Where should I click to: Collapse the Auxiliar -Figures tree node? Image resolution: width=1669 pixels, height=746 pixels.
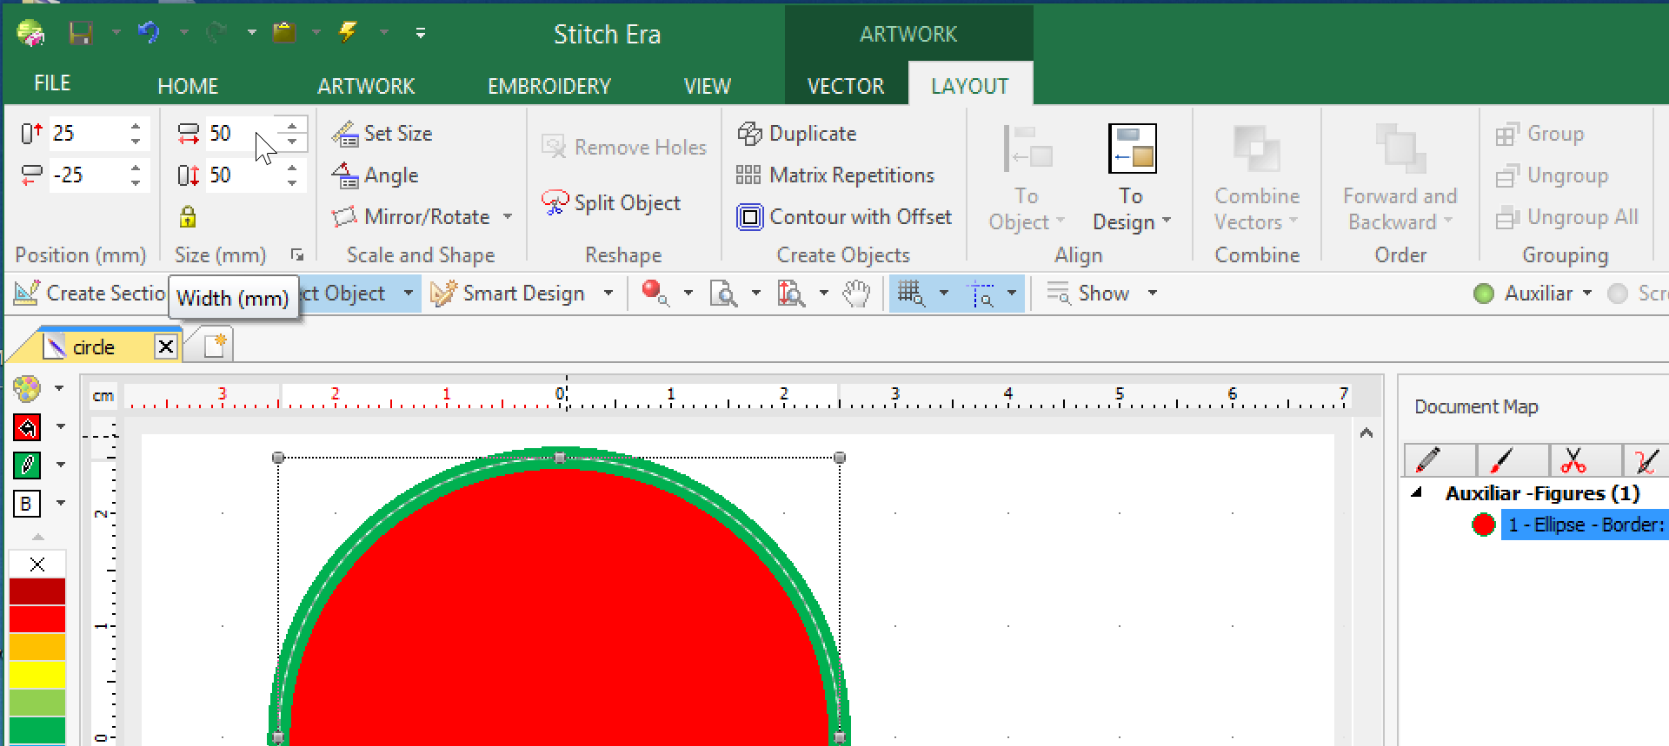point(1417,493)
